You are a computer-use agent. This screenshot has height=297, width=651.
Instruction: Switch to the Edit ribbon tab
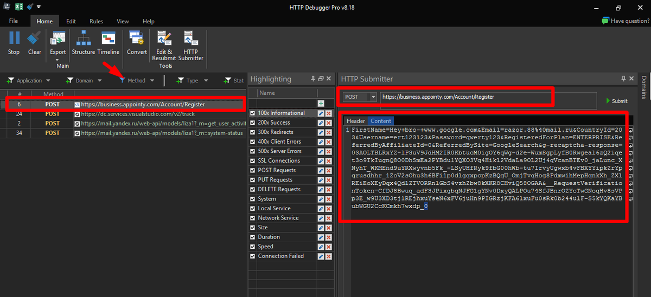click(71, 21)
